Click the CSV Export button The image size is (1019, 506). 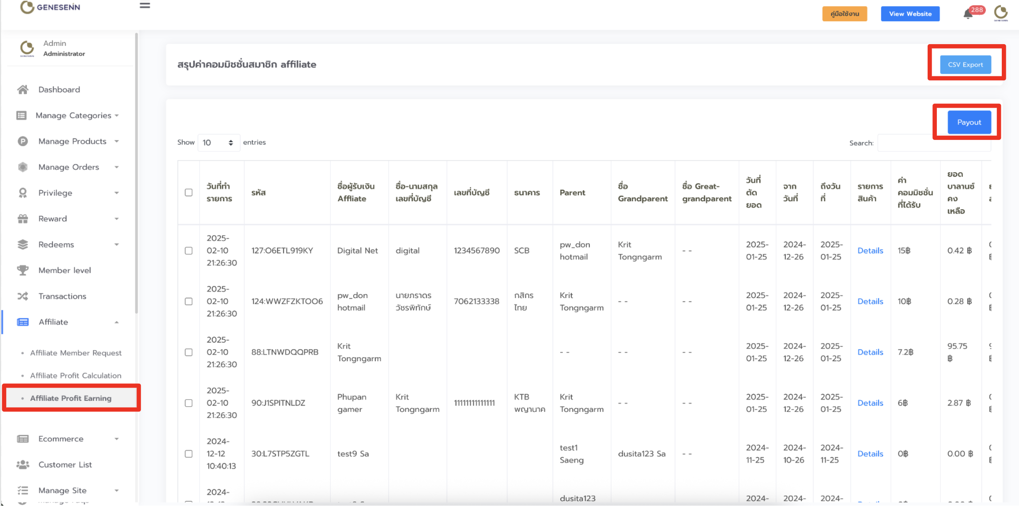click(x=965, y=64)
